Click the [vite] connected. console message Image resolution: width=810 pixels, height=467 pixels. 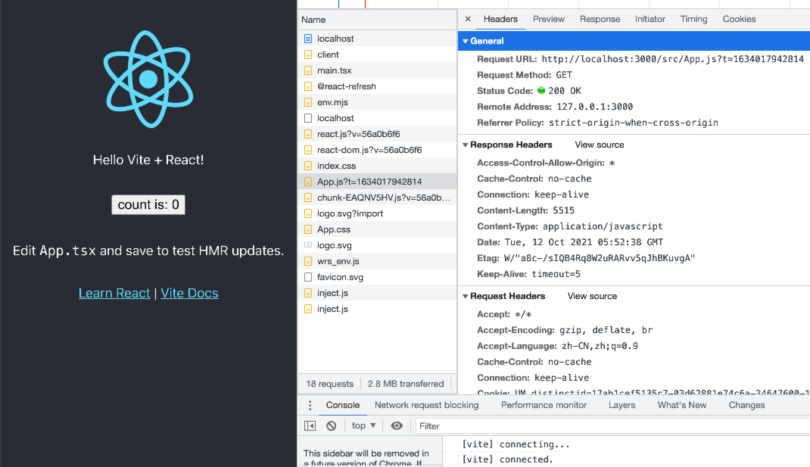tap(508, 459)
